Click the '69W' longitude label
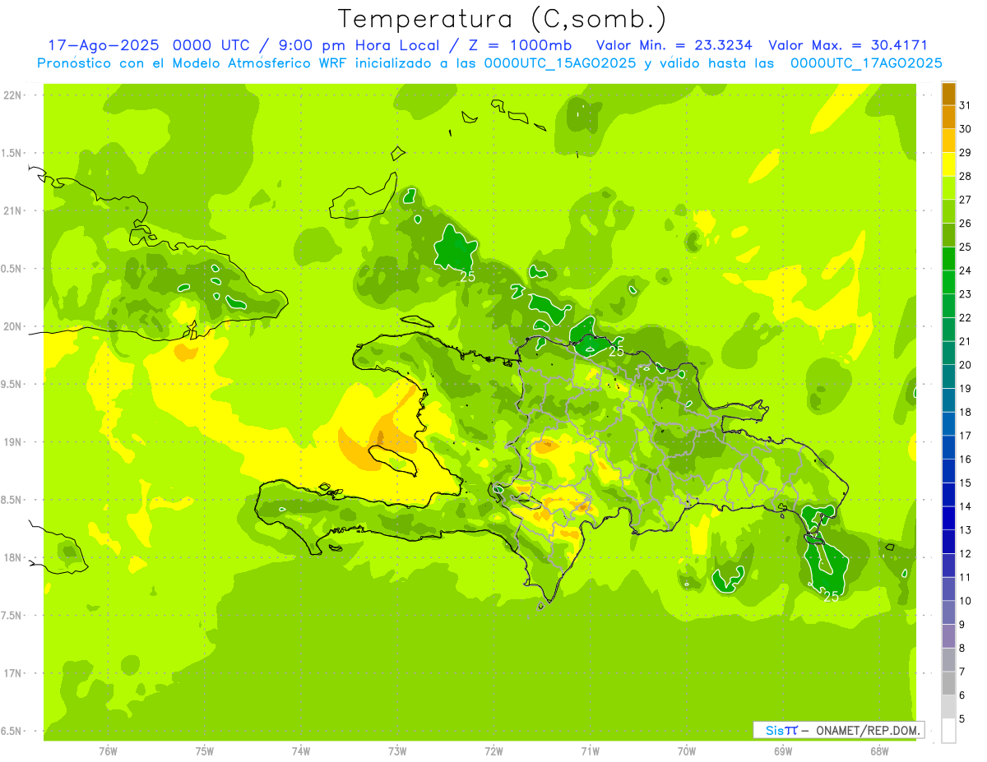 (x=783, y=750)
